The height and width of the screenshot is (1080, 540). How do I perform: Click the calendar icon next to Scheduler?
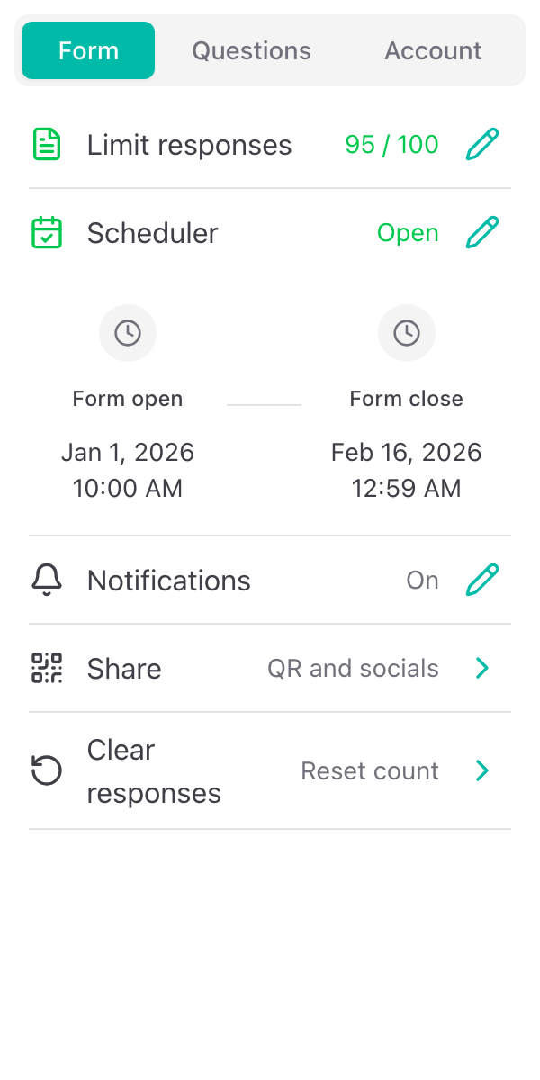(46, 232)
